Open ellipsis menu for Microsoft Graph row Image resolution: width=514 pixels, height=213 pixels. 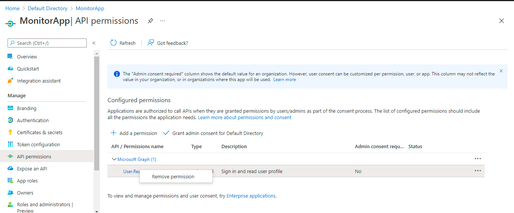pos(478,159)
